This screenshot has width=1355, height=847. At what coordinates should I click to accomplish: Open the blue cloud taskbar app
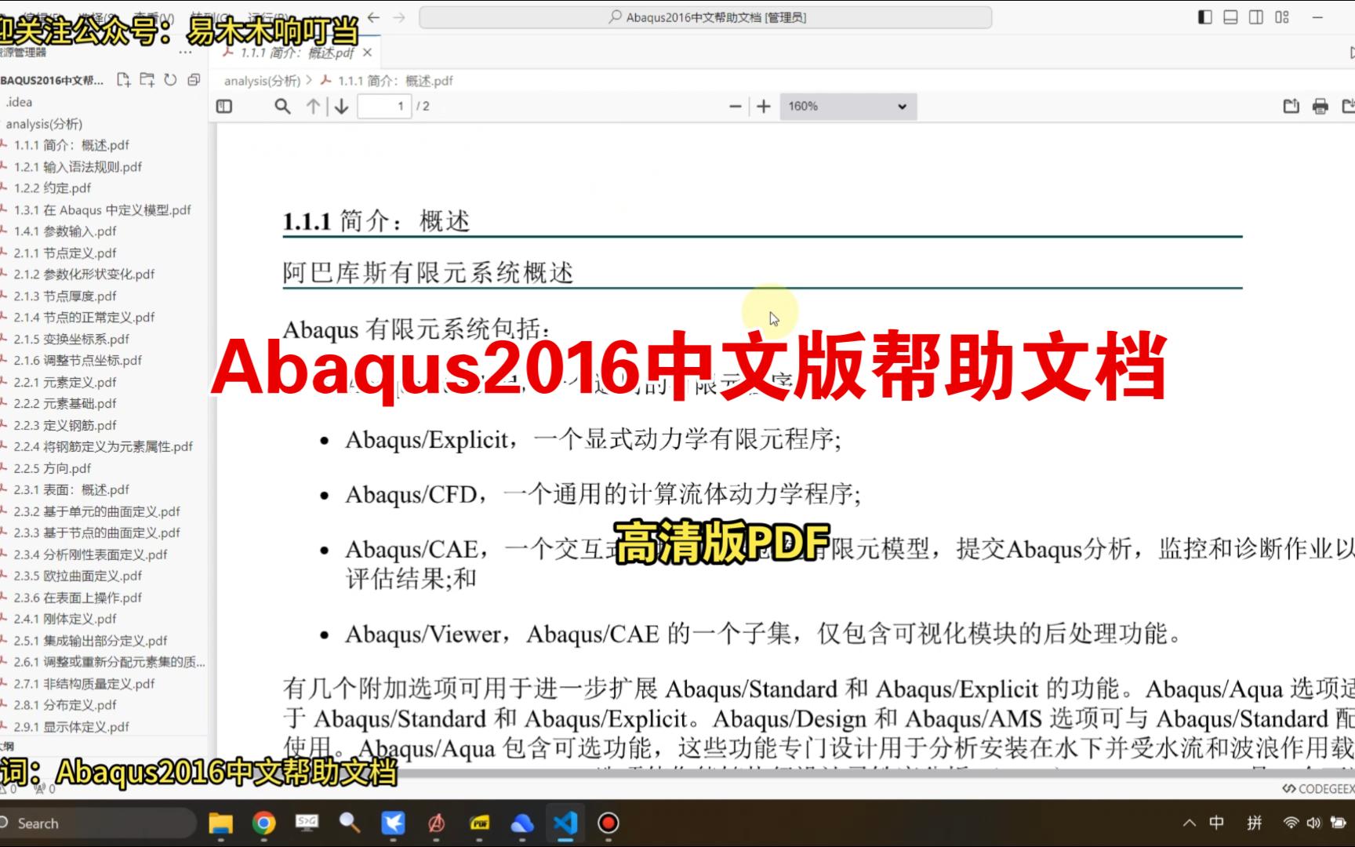522,823
